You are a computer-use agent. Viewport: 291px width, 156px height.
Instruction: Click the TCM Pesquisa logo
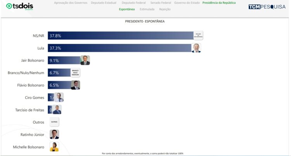266,7
